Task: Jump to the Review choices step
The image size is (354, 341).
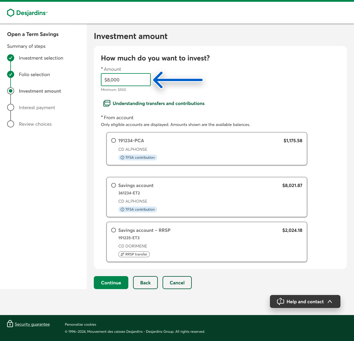Action: pyautogui.click(x=35, y=124)
